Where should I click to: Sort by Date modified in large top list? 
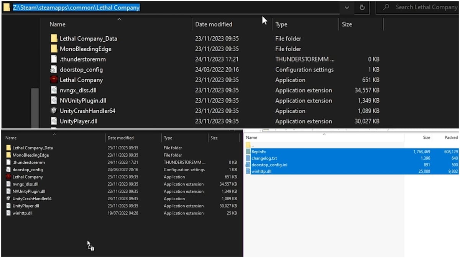coord(214,24)
